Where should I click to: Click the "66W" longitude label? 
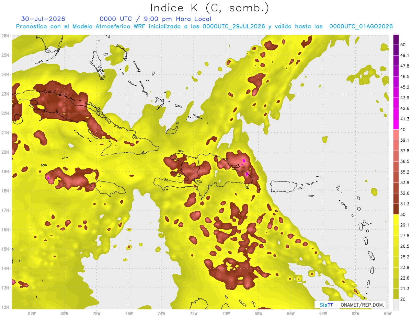tap(291, 314)
